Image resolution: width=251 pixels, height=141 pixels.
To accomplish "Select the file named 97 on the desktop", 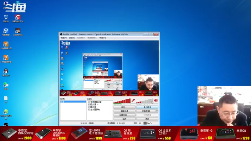I will [x=6, y=99].
